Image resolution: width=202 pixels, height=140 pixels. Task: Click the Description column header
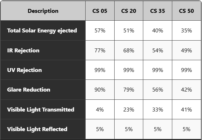click(x=43, y=11)
